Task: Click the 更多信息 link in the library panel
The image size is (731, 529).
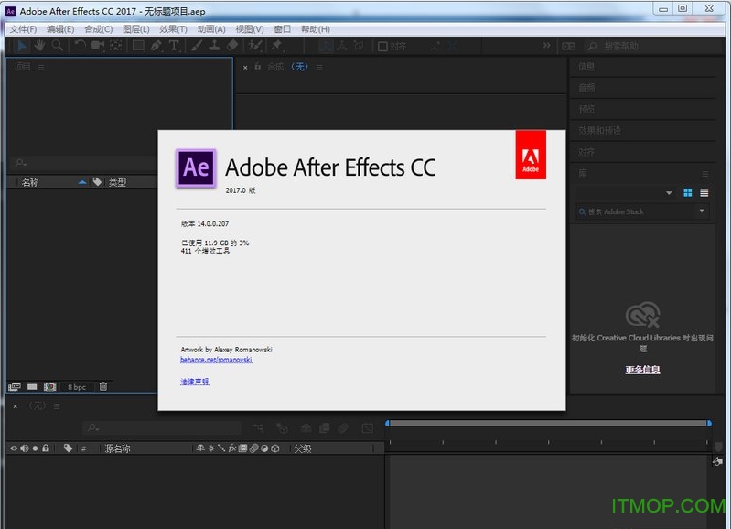Action: click(x=642, y=370)
